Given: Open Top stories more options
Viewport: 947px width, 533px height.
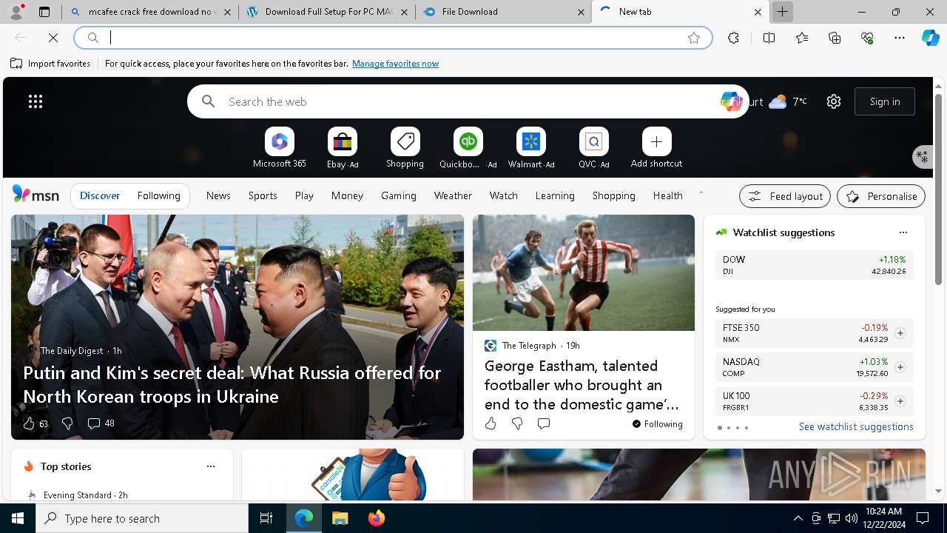Looking at the screenshot, I should click(211, 466).
